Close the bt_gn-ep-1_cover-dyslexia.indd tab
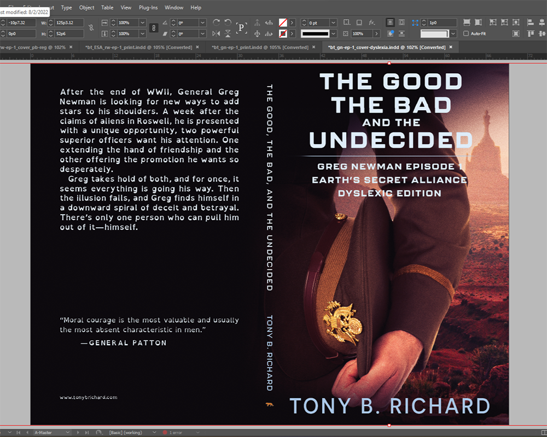The image size is (547, 437). [451, 47]
